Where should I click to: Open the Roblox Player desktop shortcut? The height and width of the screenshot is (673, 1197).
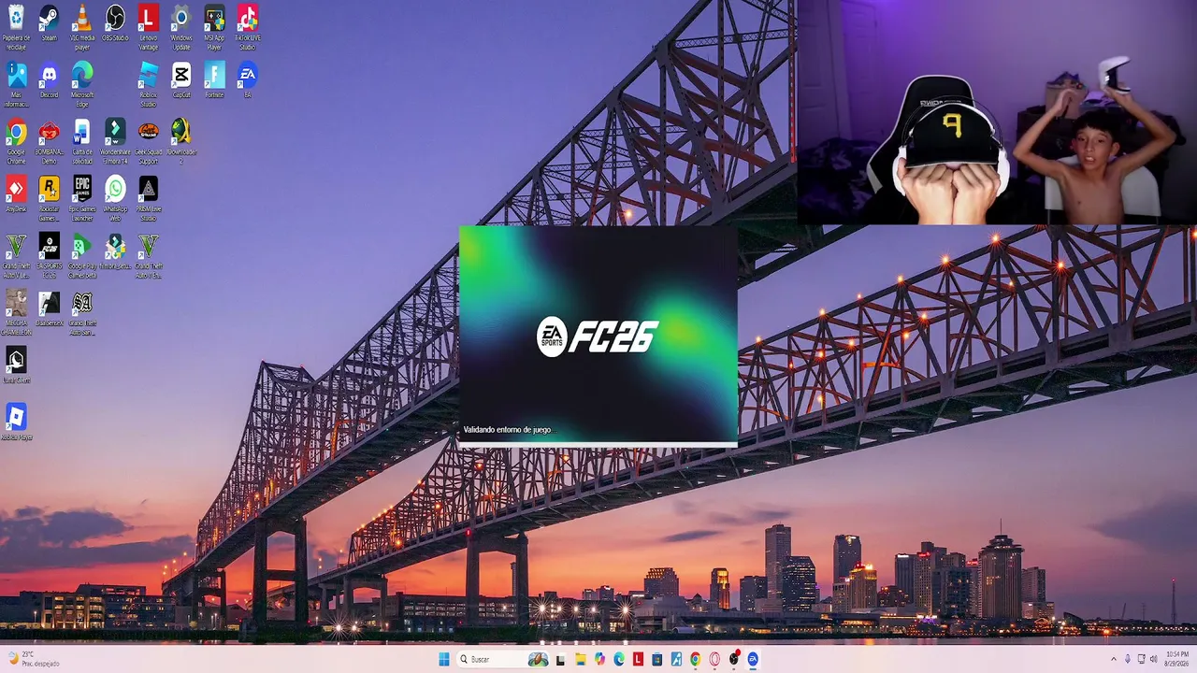(x=16, y=422)
